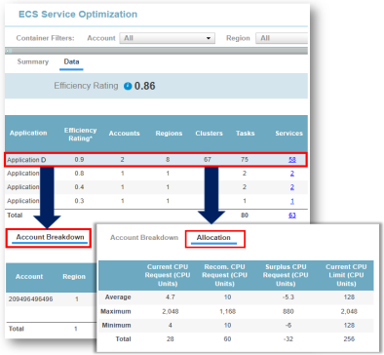Select the Application D row name

click(26, 160)
